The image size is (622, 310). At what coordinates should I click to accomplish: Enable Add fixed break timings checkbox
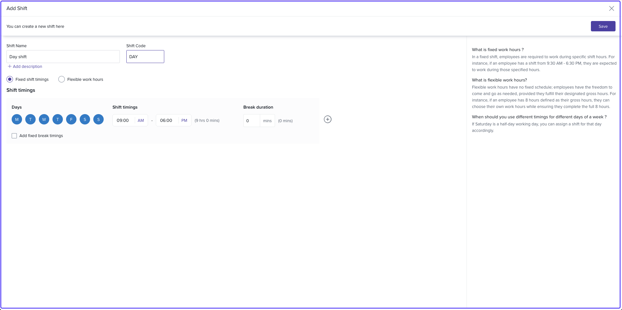[14, 136]
